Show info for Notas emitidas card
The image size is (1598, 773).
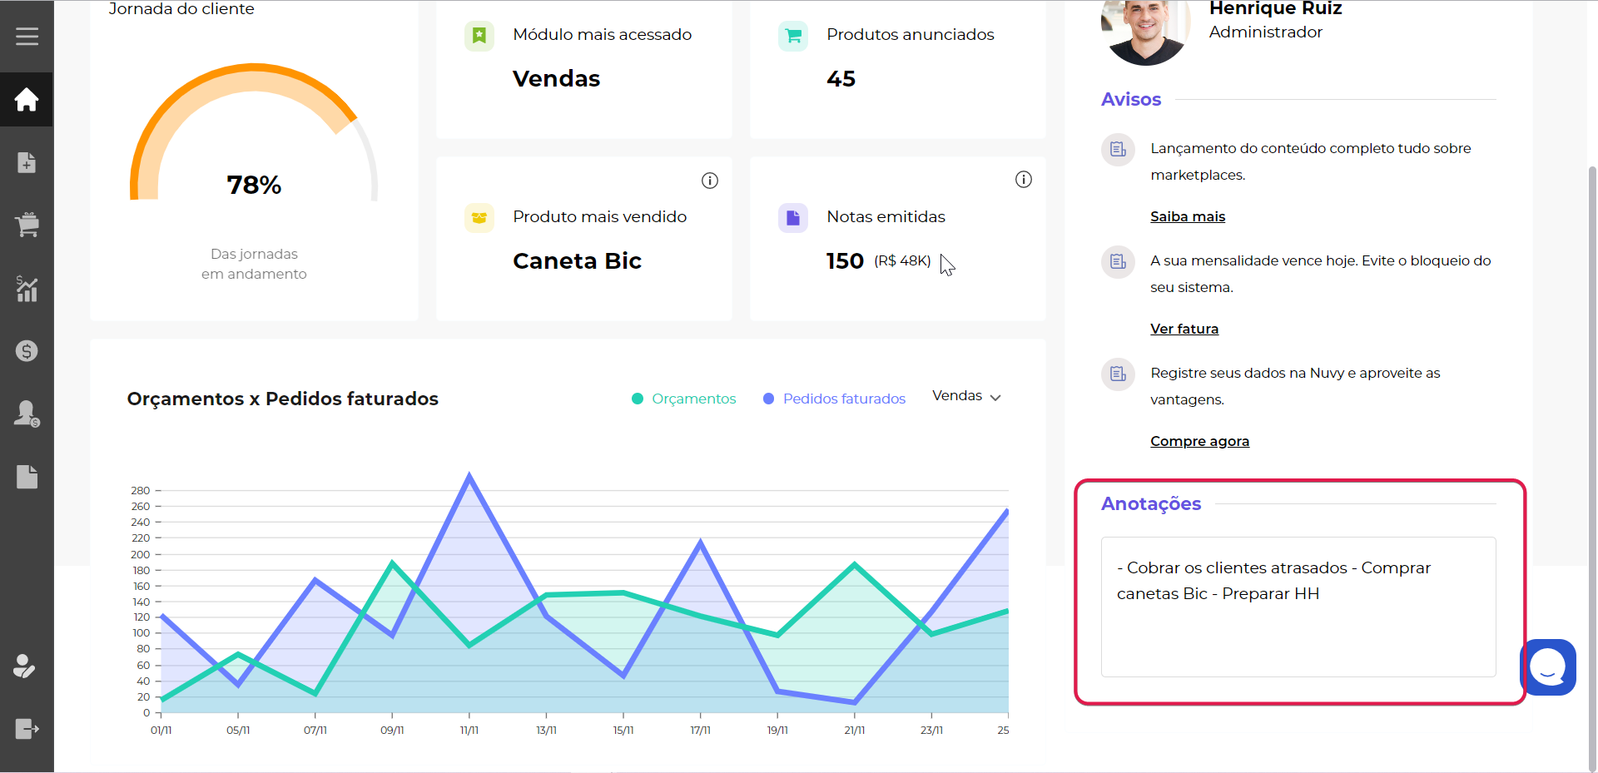pyautogui.click(x=1024, y=180)
